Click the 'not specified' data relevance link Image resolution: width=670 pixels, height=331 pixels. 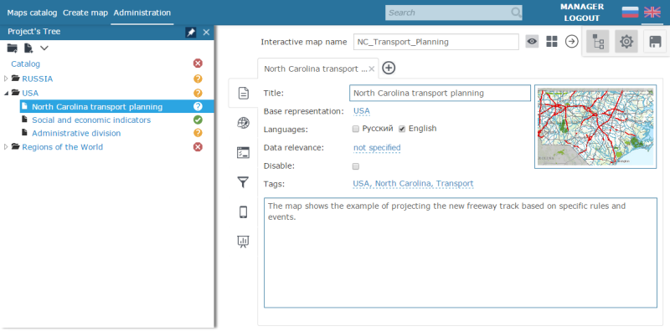coord(377,148)
